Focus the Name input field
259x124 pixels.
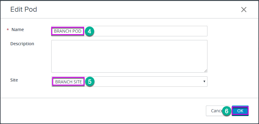coord(129,31)
